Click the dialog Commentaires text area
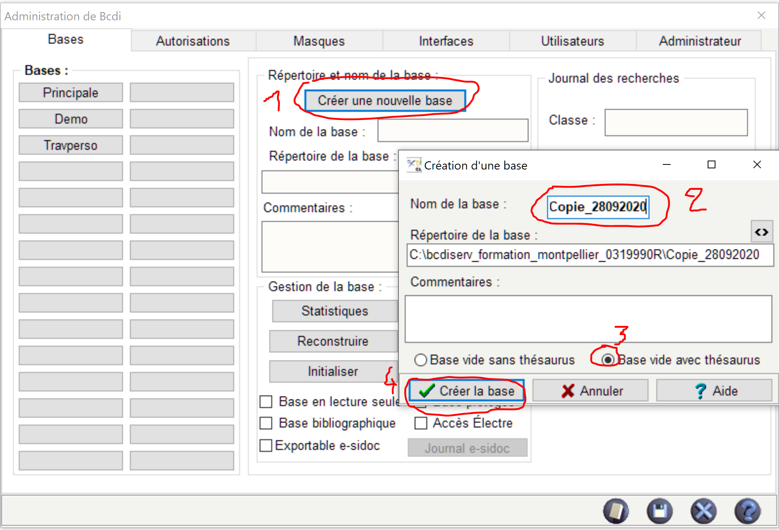Screen dimensions: 779x530 point(588,319)
